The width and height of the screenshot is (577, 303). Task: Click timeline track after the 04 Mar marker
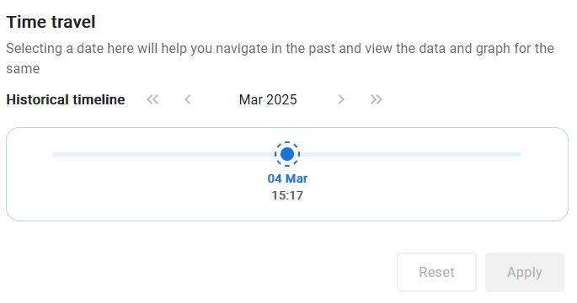point(410,154)
